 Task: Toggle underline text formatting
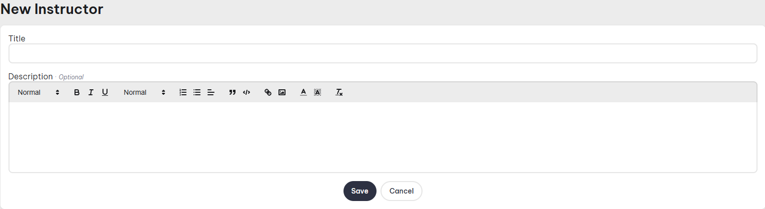[105, 92]
